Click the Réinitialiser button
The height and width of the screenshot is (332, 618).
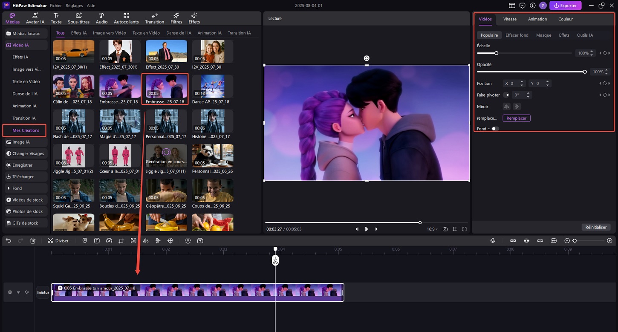pyautogui.click(x=596, y=227)
